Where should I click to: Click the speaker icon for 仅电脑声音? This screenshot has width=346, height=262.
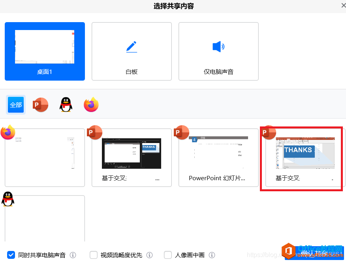[218, 46]
